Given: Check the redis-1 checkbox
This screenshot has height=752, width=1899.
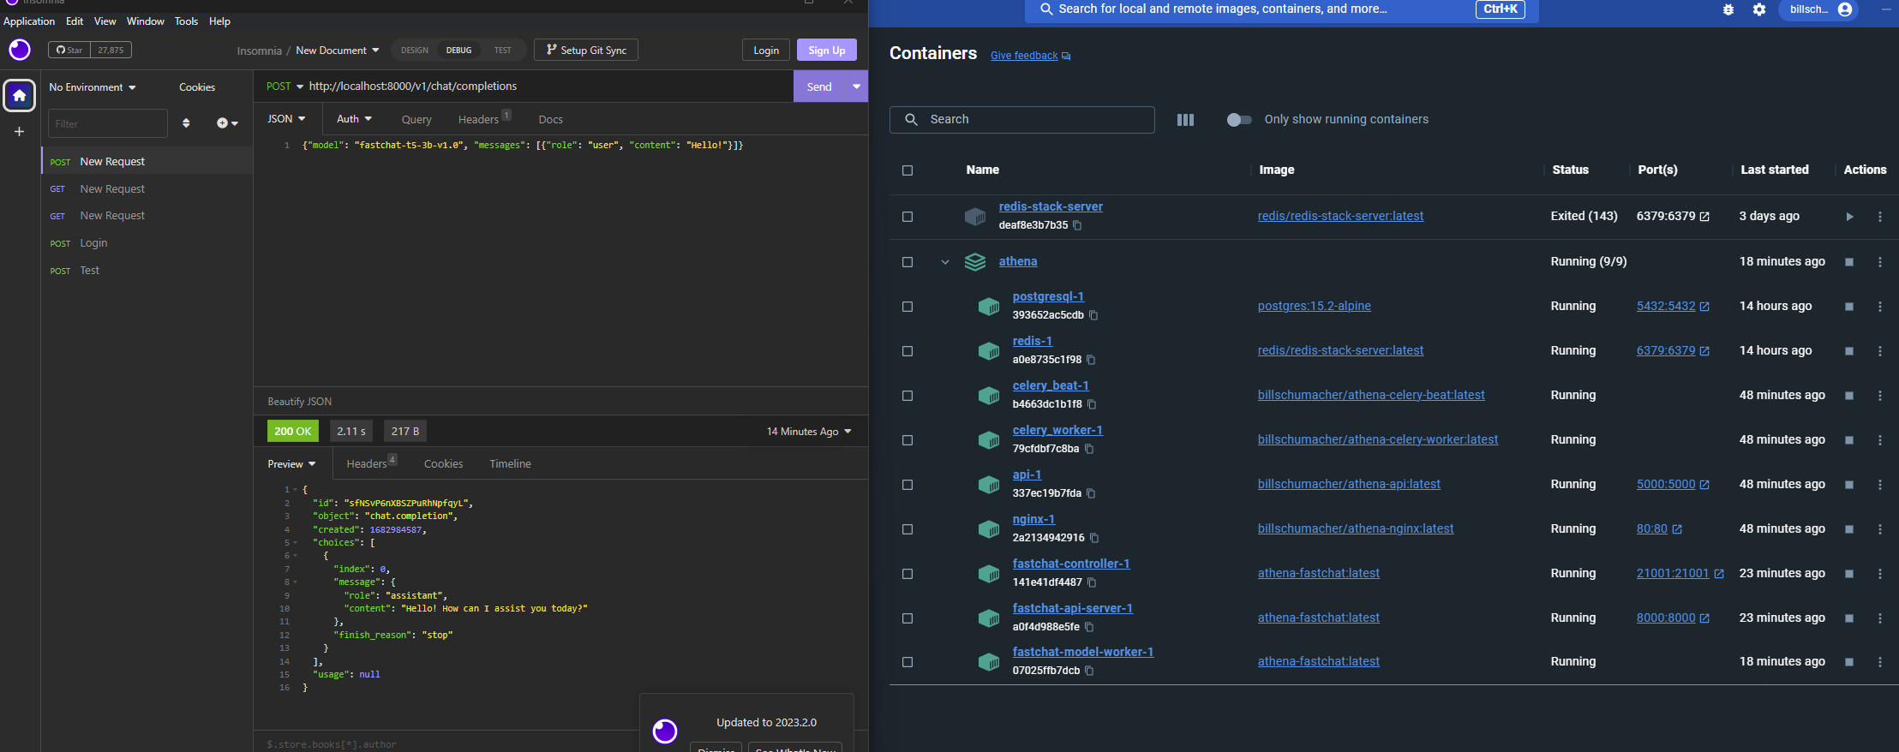Looking at the screenshot, I should pyautogui.click(x=908, y=351).
